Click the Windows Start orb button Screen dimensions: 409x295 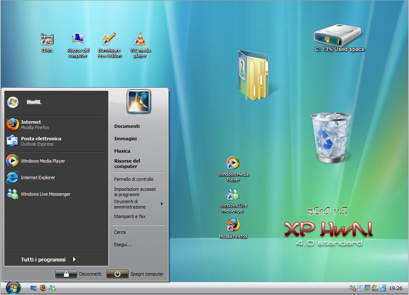[x=13, y=288]
